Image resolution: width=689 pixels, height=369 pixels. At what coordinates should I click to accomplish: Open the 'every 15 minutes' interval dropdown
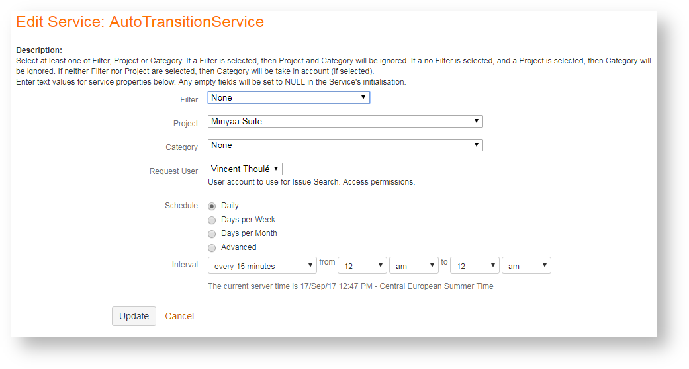coord(262,266)
